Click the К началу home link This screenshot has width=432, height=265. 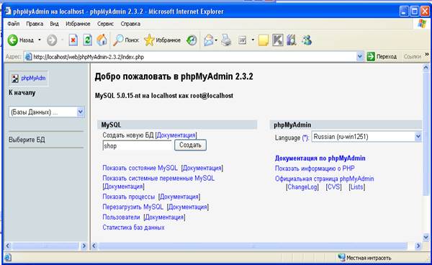point(22,93)
